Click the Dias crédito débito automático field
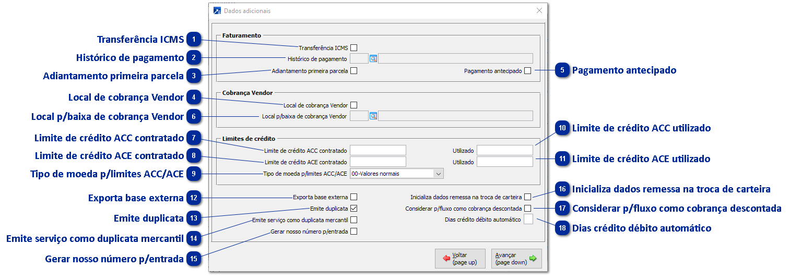This screenshot has height=280, width=790. pyautogui.click(x=528, y=220)
